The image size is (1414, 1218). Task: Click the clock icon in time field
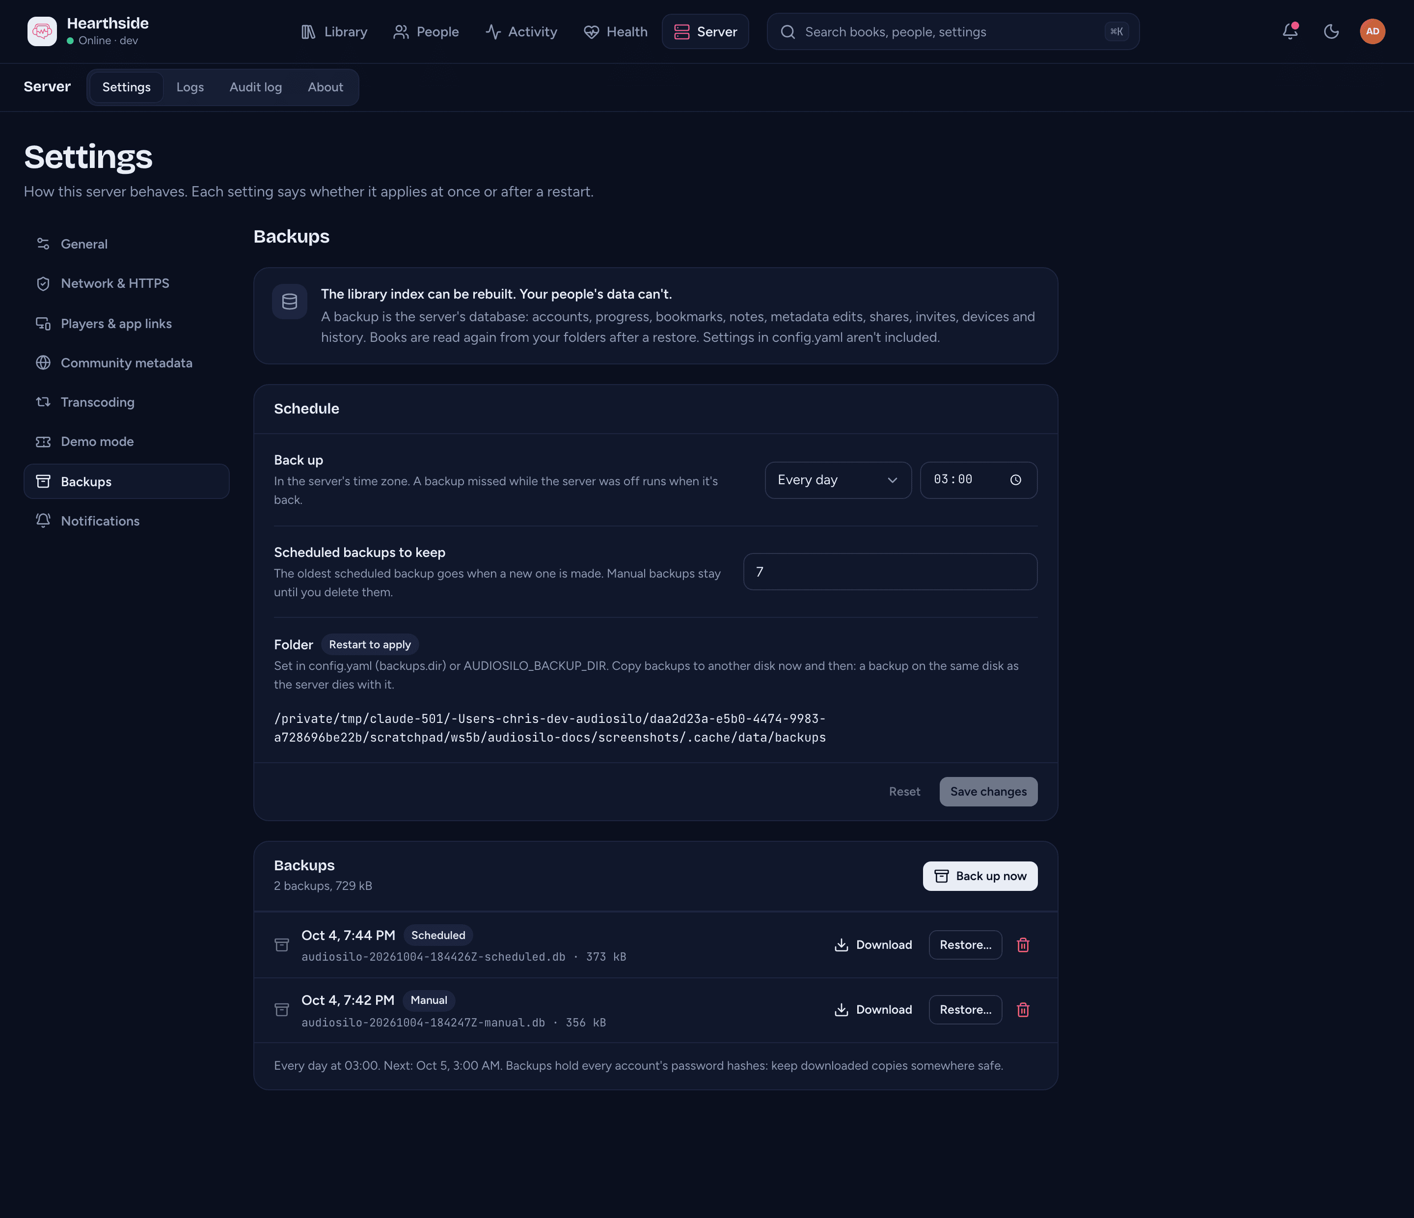1015,480
